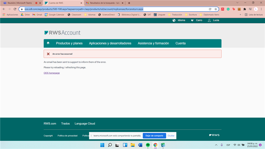Open the Idioma language selector
Screen dimensions: 265x149
[179, 20]
